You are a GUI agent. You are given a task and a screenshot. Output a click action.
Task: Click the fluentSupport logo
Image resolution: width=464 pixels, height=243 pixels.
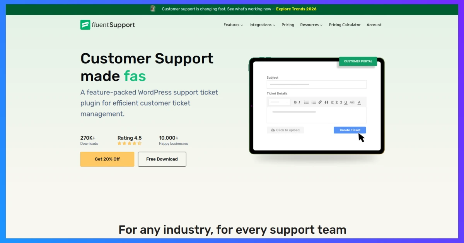pos(107,25)
